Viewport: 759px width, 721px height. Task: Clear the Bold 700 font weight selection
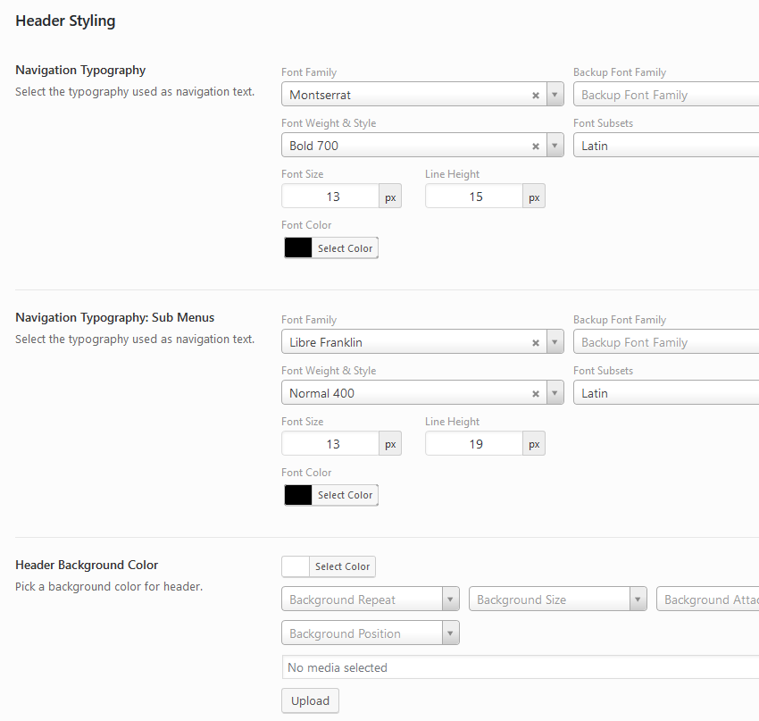[x=536, y=146]
